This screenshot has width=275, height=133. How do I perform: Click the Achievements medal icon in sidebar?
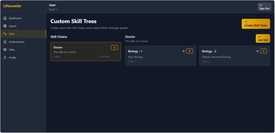(5, 42)
